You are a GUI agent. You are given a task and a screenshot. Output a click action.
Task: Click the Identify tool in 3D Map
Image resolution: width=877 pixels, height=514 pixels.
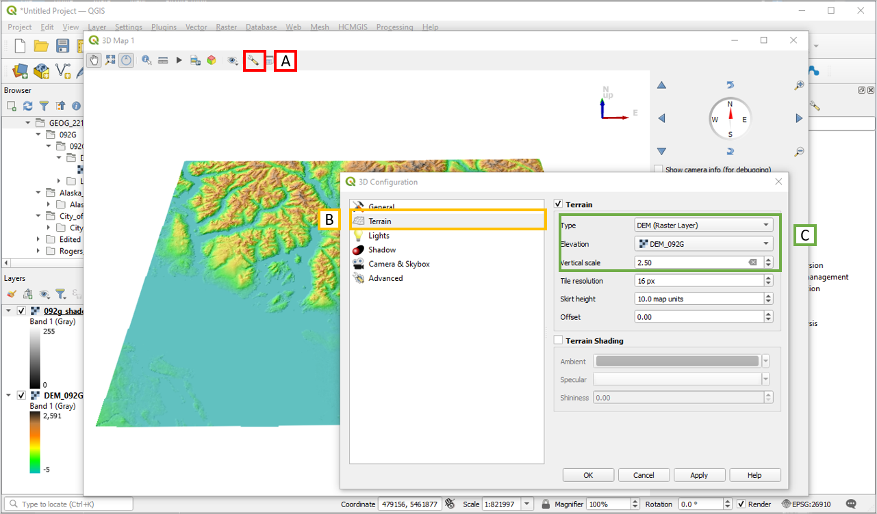[x=147, y=60]
